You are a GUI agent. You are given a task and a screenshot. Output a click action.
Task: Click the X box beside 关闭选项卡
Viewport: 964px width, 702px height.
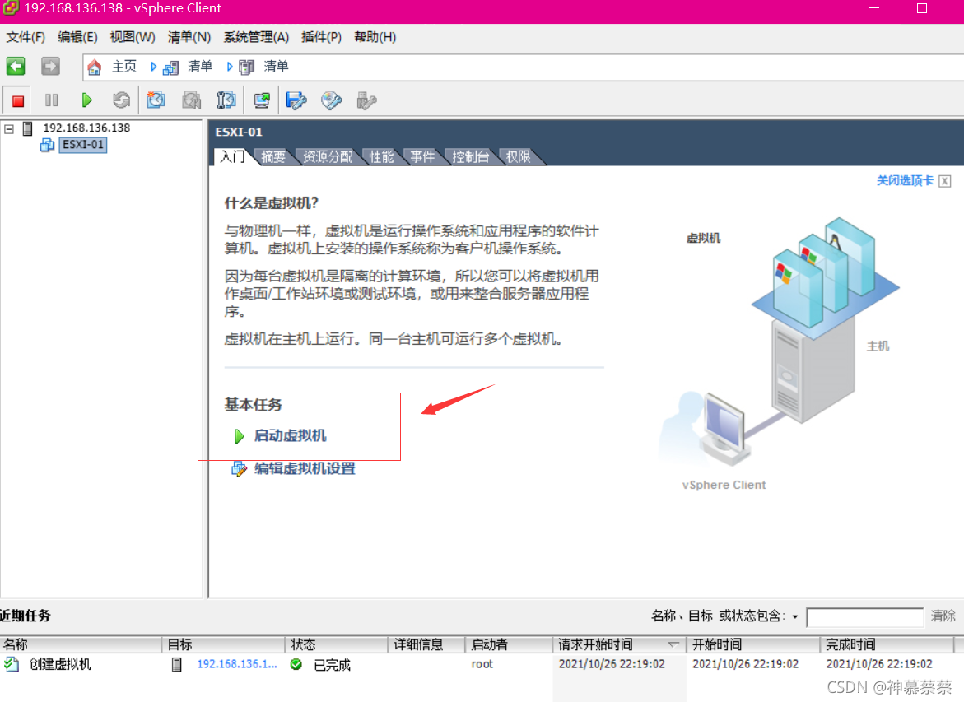(945, 181)
